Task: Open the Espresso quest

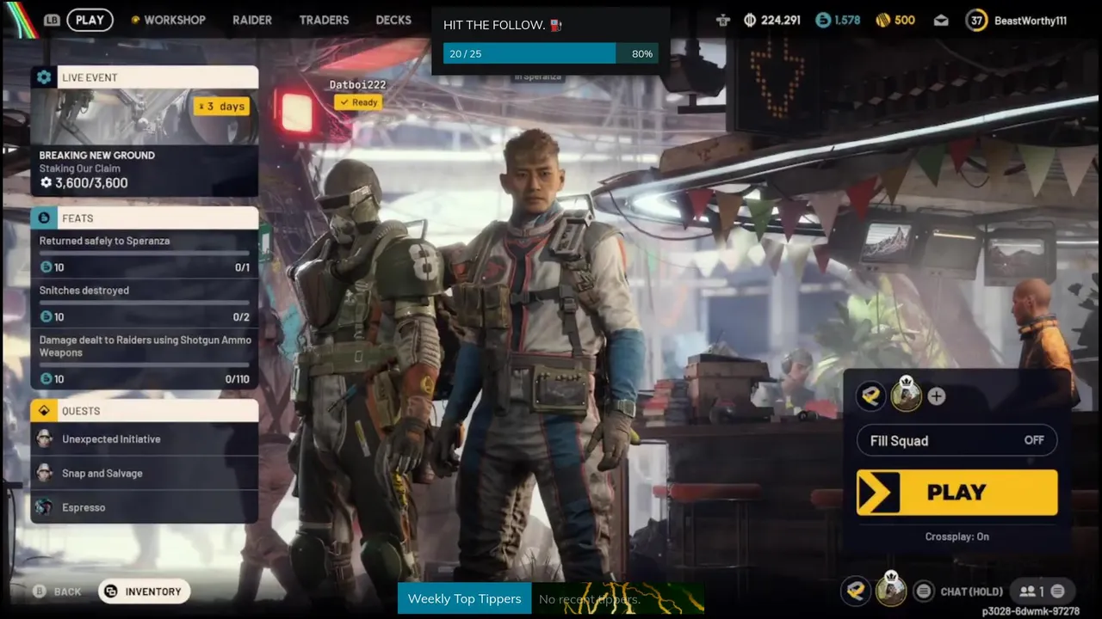Action: click(145, 507)
